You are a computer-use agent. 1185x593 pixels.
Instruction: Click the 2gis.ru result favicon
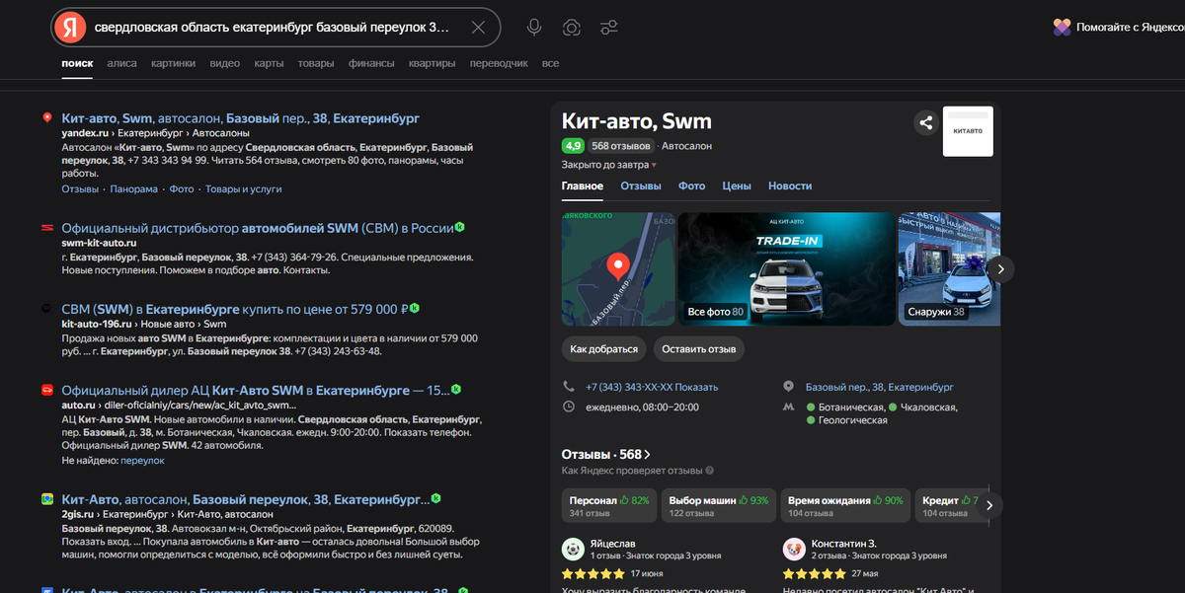tap(46, 500)
